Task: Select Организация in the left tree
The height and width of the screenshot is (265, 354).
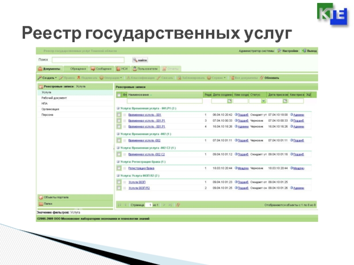Action: coord(75,109)
